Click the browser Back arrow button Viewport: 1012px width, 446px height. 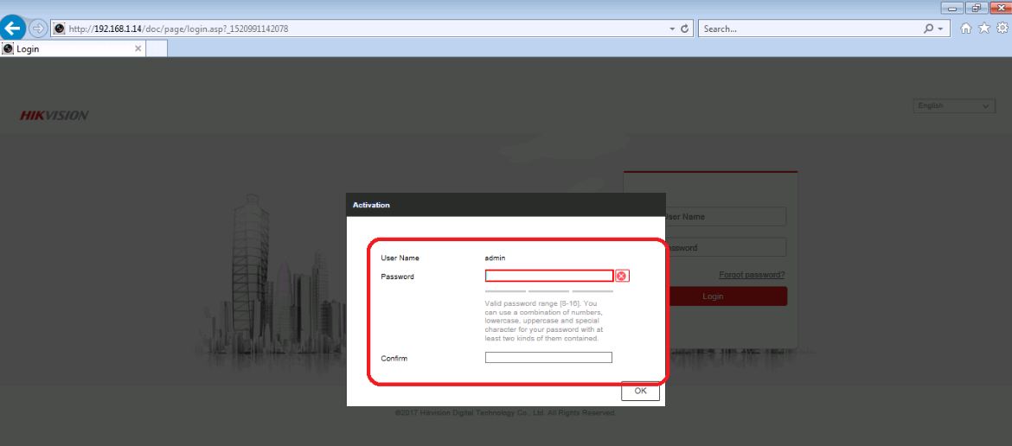coord(13,28)
